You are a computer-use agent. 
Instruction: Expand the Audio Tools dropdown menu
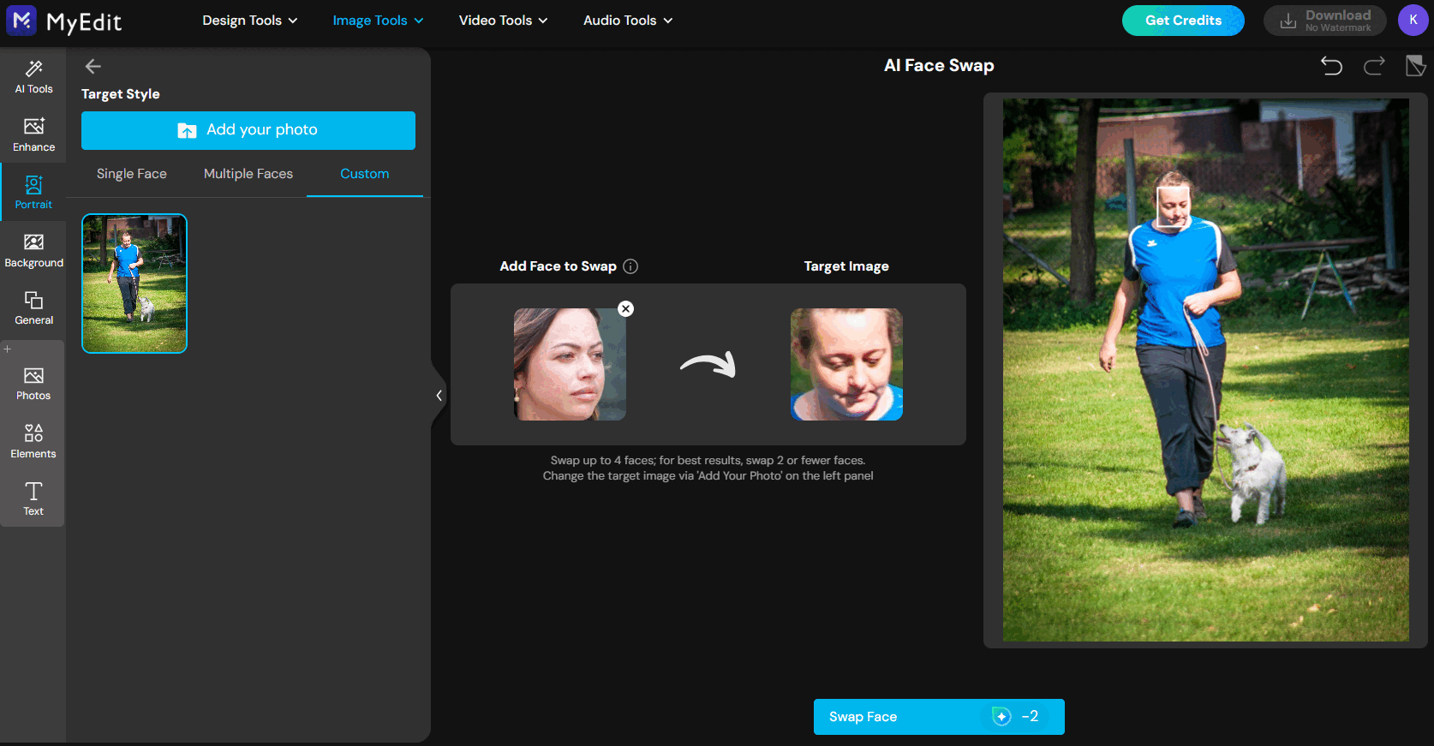(x=627, y=21)
